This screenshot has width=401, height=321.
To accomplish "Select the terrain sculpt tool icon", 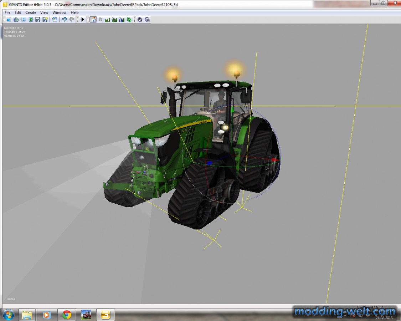I will click(x=107, y=20).
